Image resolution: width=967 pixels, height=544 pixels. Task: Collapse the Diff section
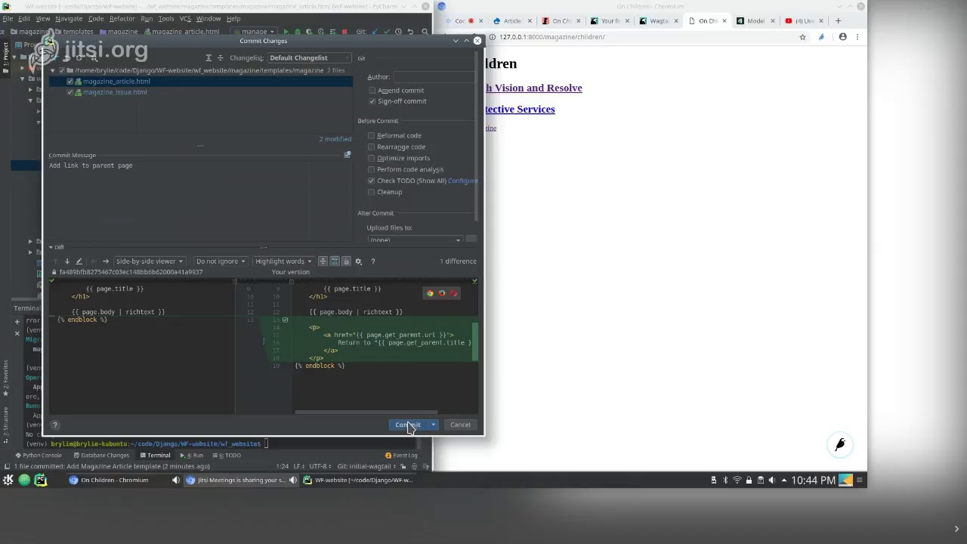pyautogui.click(x=51, y=248)
